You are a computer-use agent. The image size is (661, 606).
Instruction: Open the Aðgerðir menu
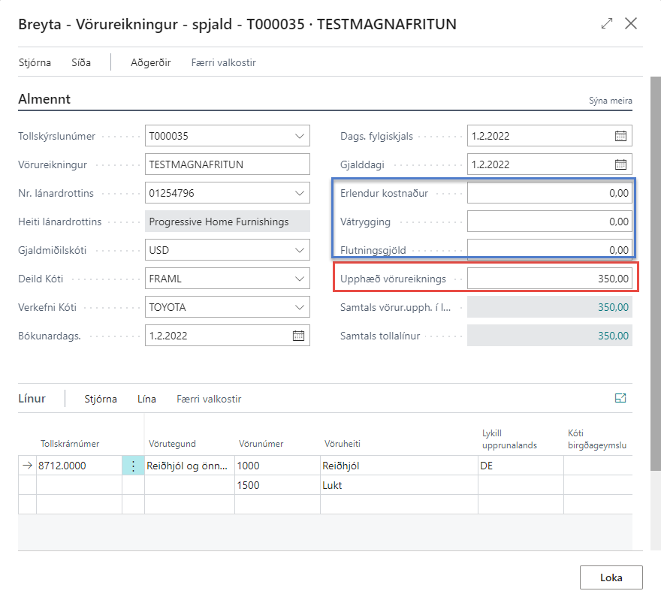(150, 62)
